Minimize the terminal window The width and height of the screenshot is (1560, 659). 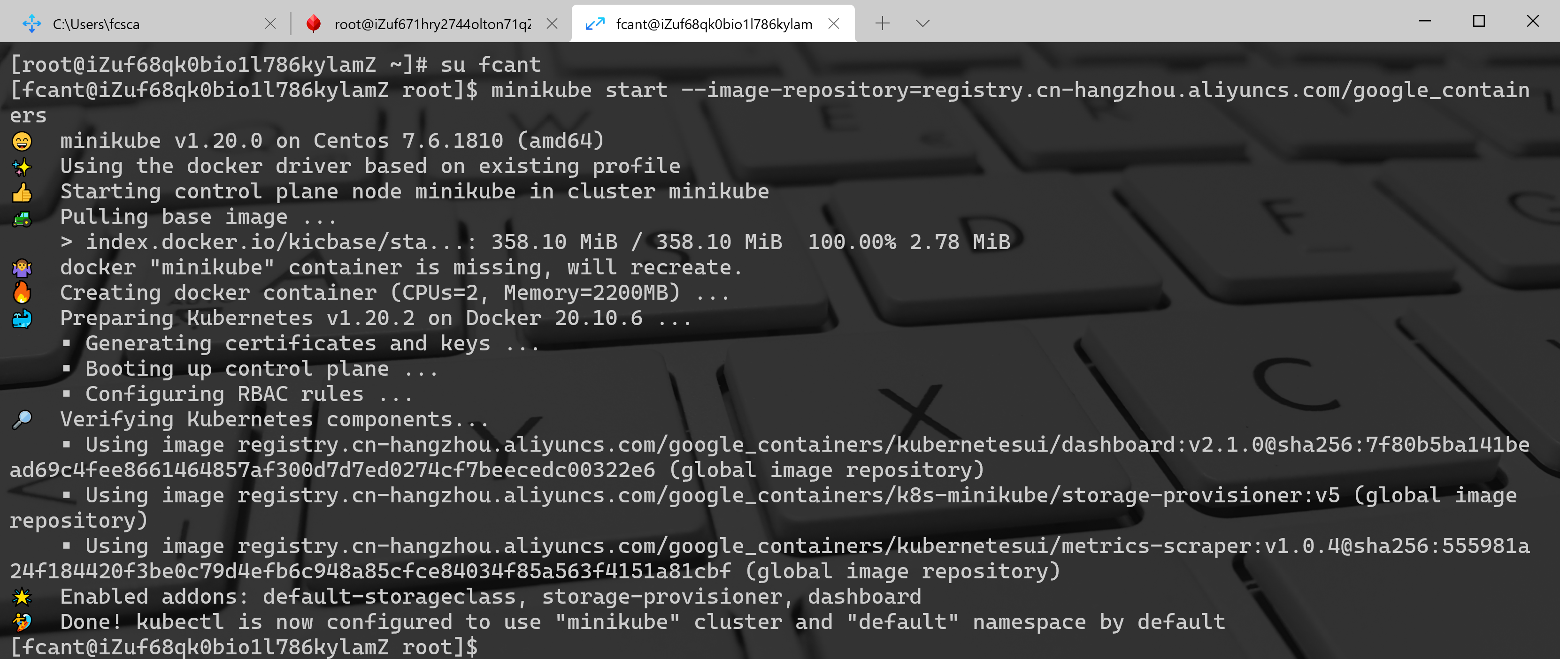pyautogui.click(x=1425, y=22)
